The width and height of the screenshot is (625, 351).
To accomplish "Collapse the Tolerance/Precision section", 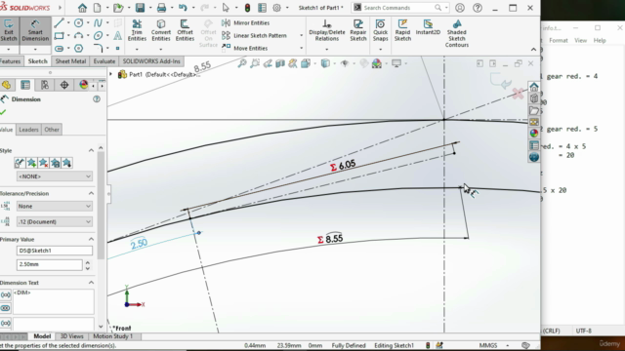I will tap(91, 193).
